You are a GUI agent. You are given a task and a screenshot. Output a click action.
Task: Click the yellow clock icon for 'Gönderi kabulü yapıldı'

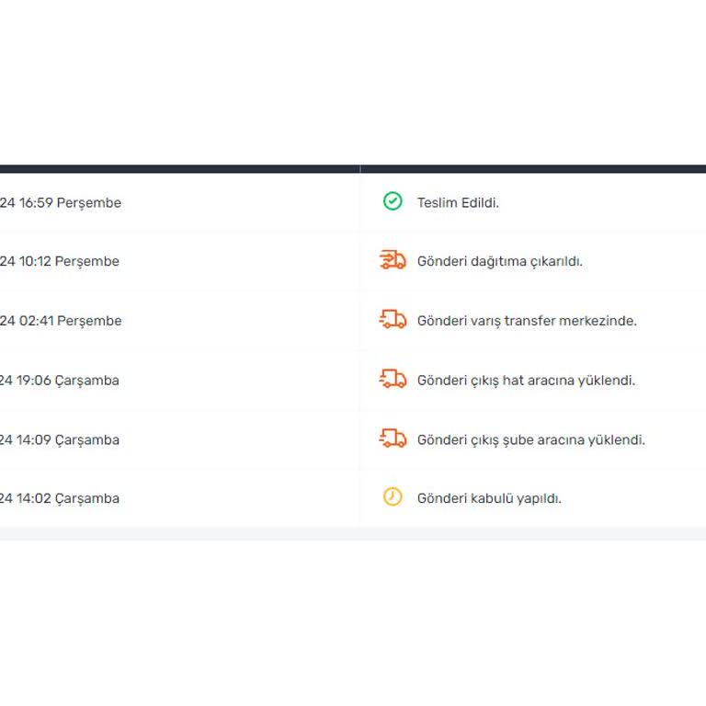pyautogui.click(x=393, y=497)
